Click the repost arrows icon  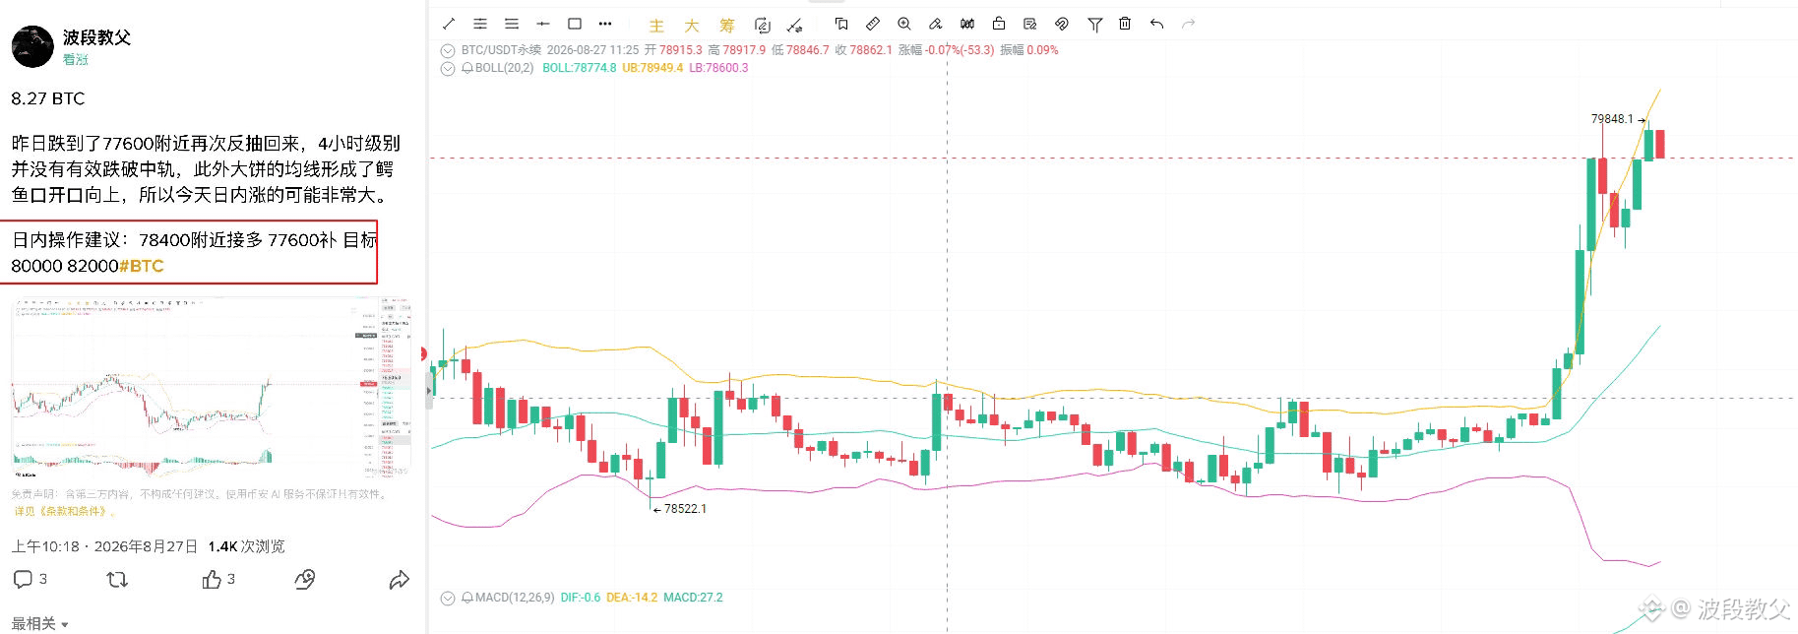117,580
